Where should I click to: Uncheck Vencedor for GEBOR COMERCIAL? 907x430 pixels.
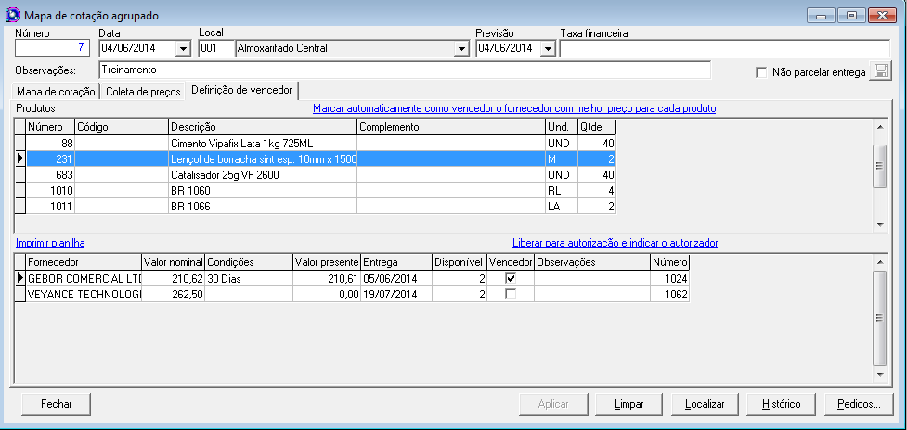tap(510, 278)
